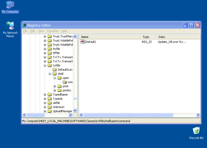Click the UploadManager folder icon
This screenshot has height=148, width=207.
[49, 111]
